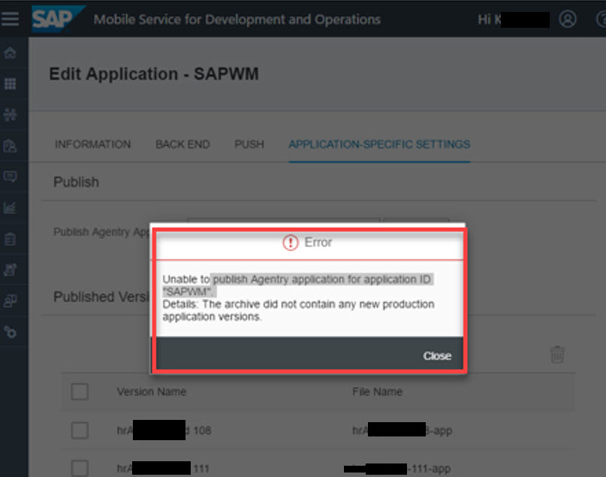This screenshot has height=477, width=606.
Task: Click the red error exclamation icon
Action: tap(291, 243)
